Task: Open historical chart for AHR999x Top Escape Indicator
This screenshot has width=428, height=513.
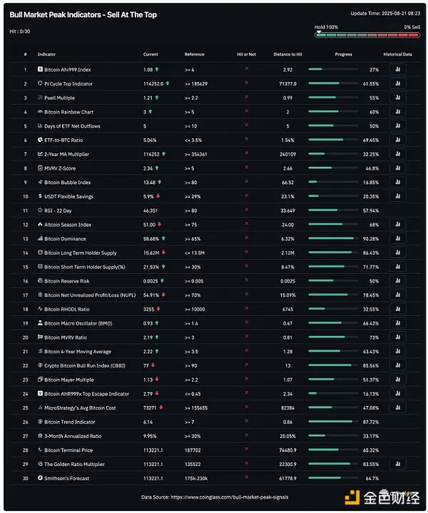Action: 397,393
